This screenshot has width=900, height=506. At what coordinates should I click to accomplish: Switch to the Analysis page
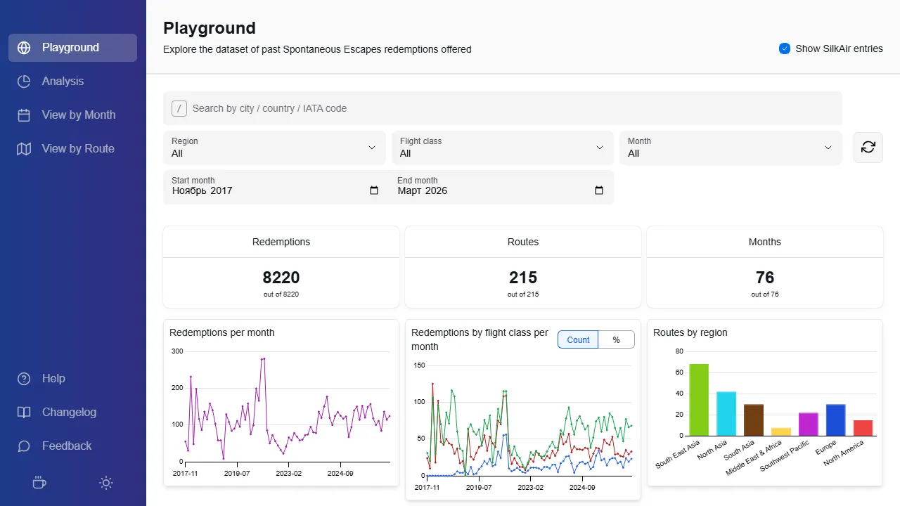point(62,81)
